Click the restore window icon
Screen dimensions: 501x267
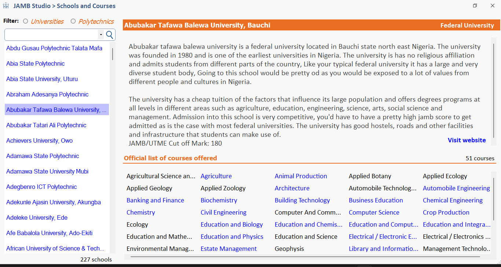[475, 6]
